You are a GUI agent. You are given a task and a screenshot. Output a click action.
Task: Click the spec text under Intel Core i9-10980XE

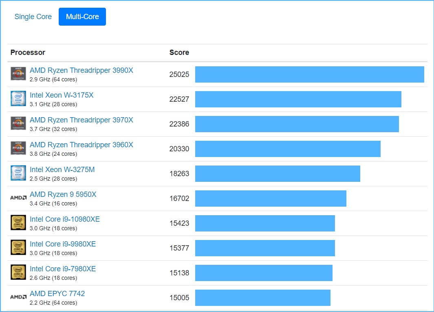pyautogui.click(x=53, y=229)
